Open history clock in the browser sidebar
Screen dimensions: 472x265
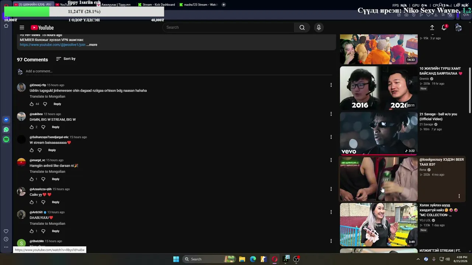point(6,239)
